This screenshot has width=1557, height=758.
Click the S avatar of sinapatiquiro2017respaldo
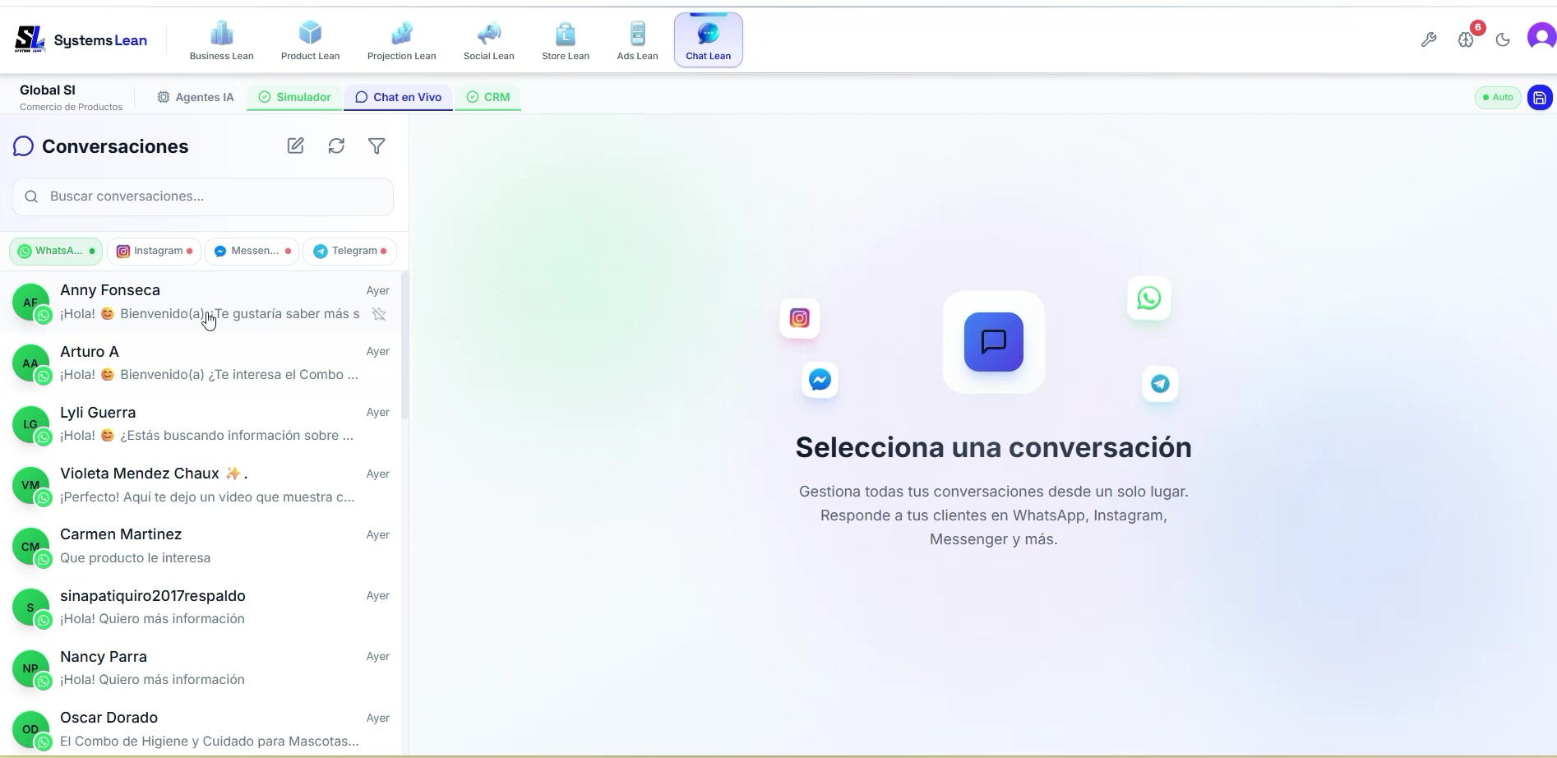click(x=30, y=607)
